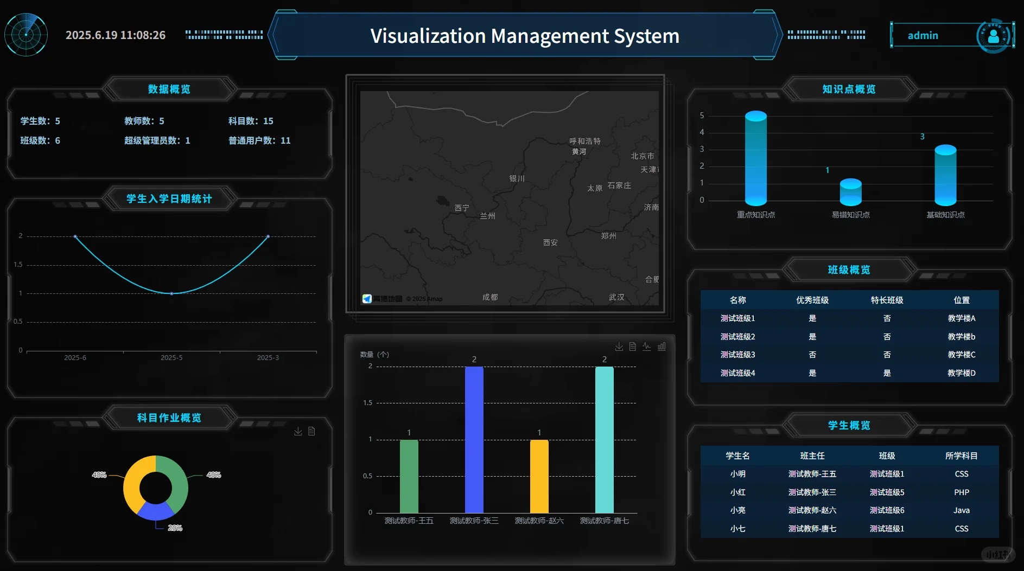Click the 超级管理员数: 1 statistic

(157, 140)
